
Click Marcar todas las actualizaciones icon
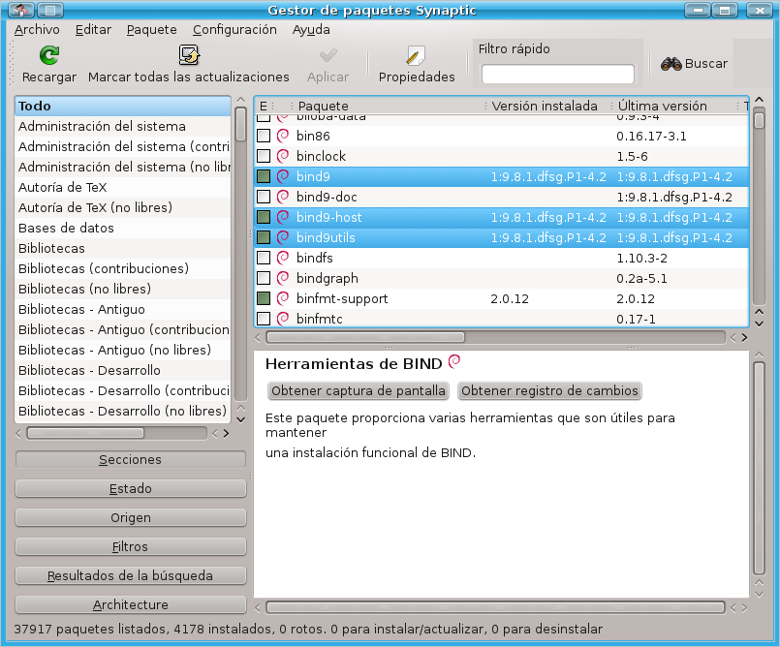189,54
